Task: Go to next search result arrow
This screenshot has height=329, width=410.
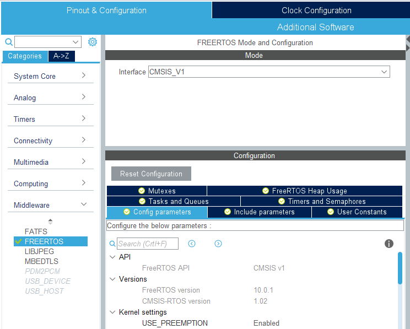Action: [218, 244]
